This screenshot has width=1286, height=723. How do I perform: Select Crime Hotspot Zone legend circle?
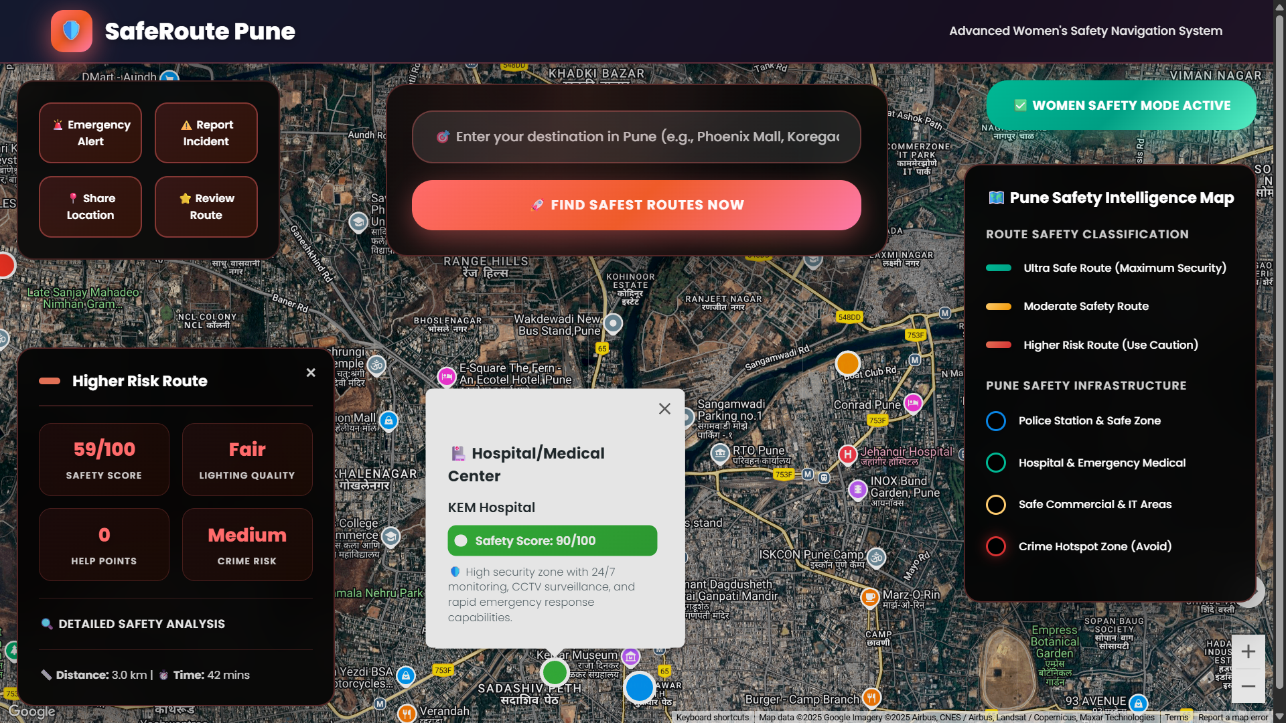996,546
